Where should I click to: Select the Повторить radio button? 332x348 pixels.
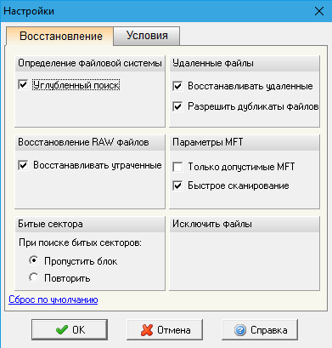point(34,277)
